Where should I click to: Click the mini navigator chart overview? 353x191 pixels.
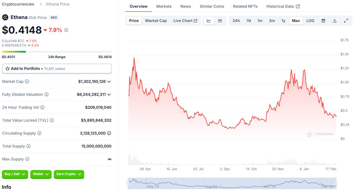point(232,183)
